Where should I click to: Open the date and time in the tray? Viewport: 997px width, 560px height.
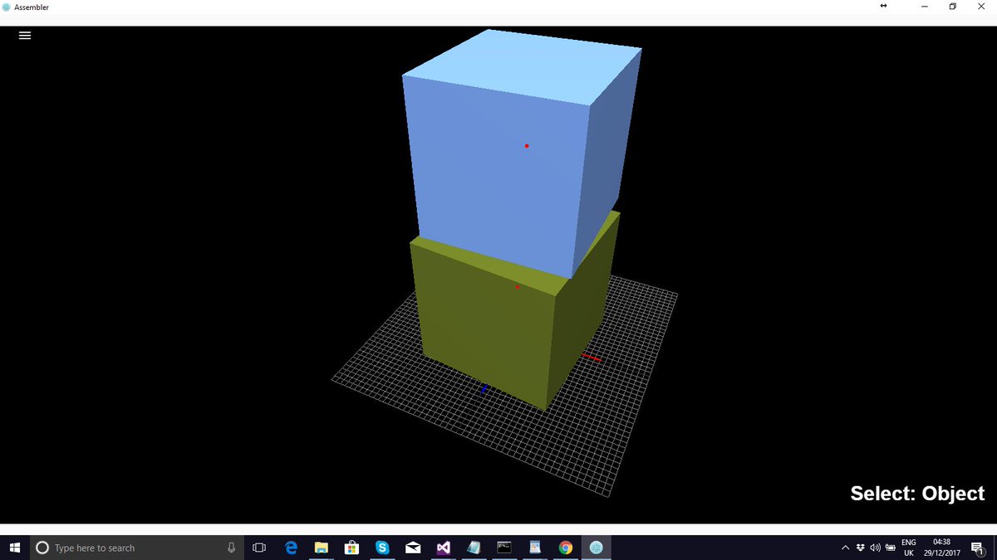(943, 548)
